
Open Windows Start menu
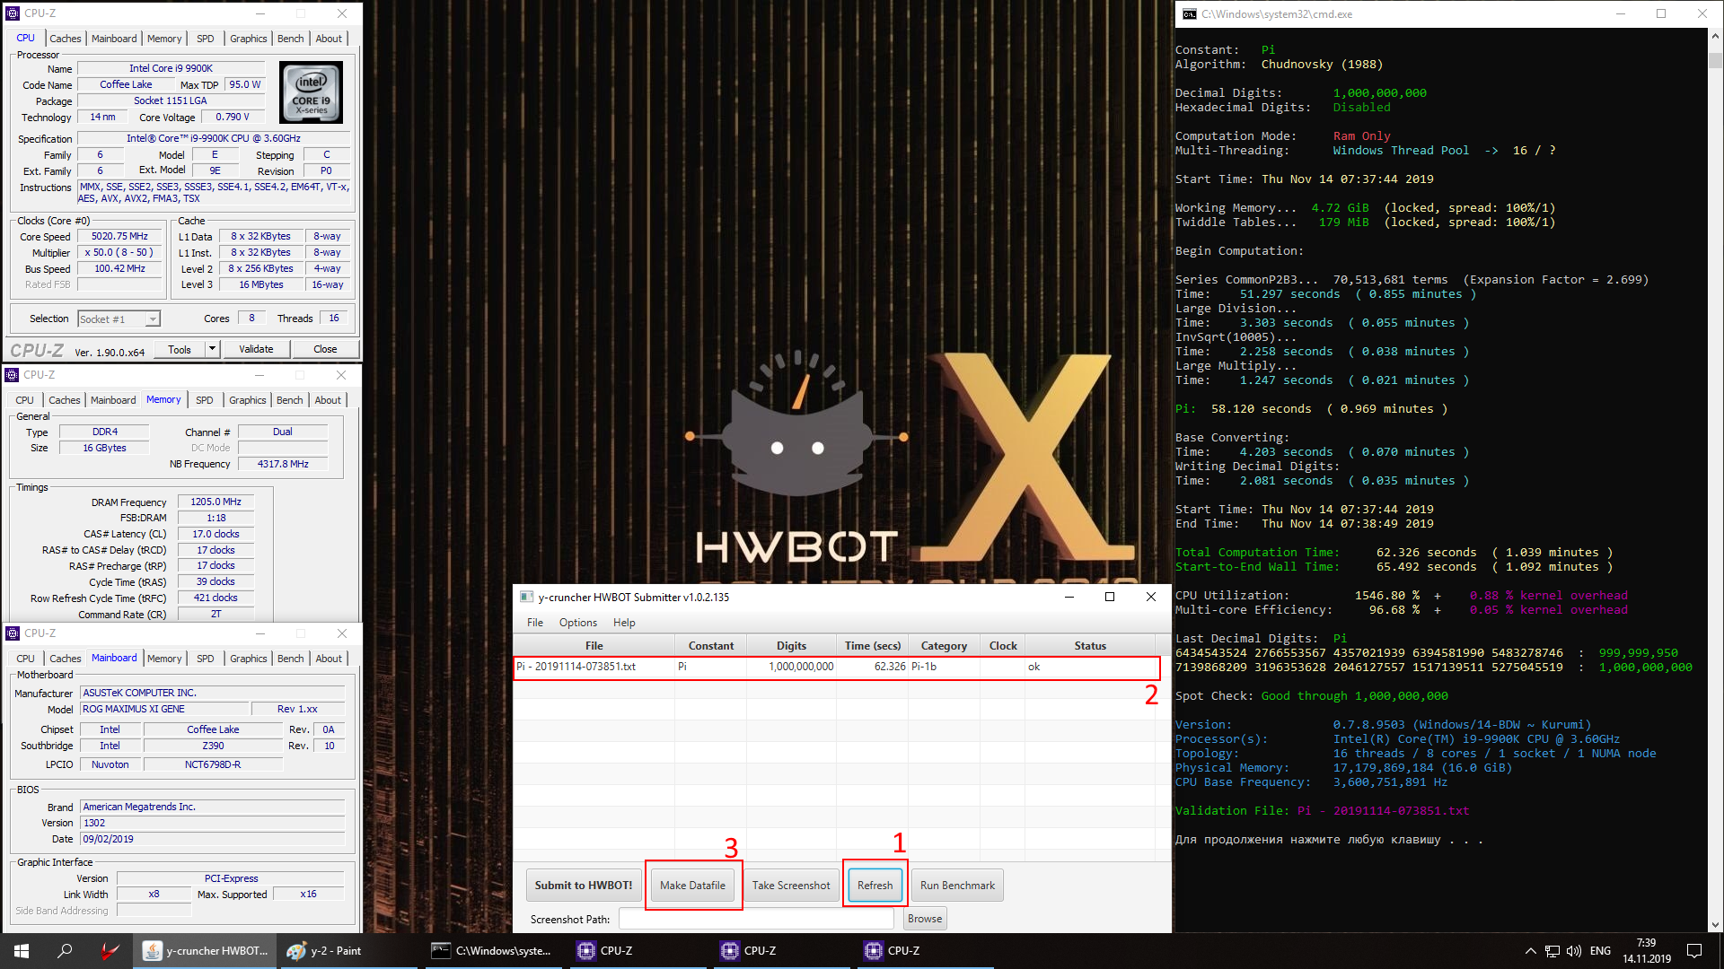pyautogui.click(x=22, y=951)
